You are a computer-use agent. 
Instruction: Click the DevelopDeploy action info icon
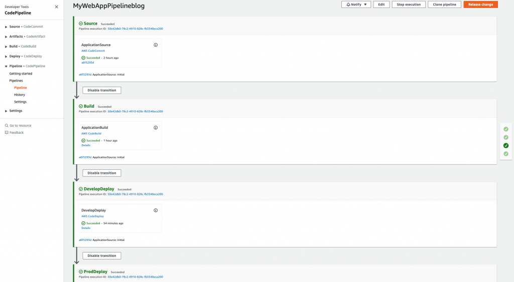(x=156, y=210)
